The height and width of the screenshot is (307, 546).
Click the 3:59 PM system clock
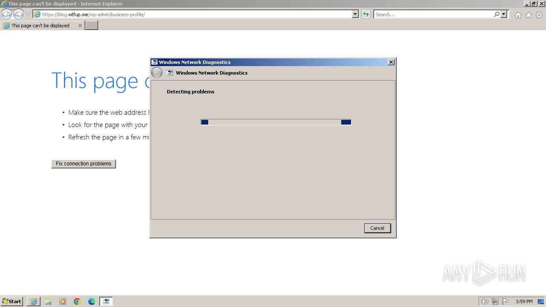click(x=524, y=301)
